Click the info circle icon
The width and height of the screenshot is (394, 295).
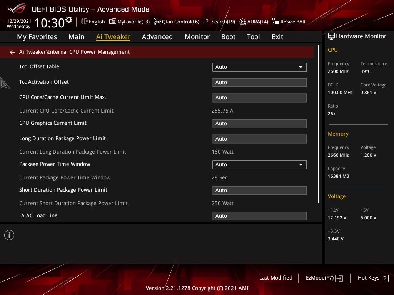click(x=9, y=235)
